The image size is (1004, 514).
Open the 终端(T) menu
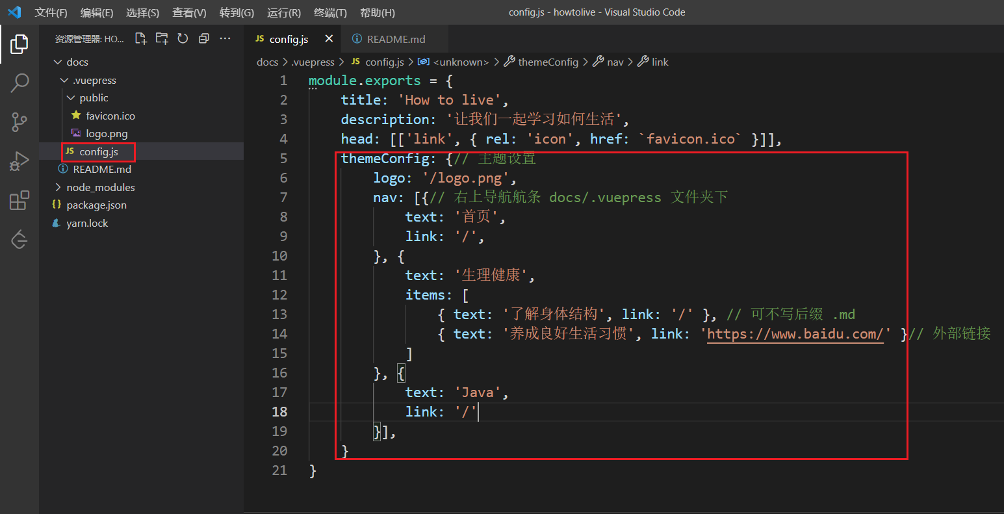pyautogui.click(x=330, y=12)
